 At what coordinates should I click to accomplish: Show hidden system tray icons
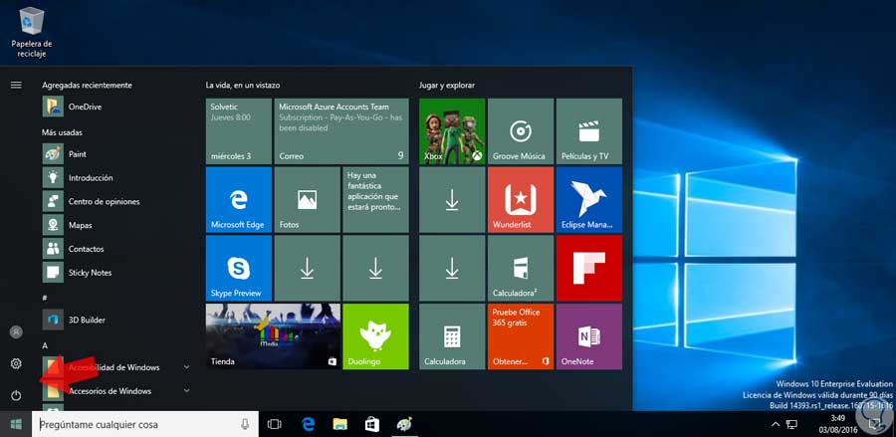coord(776,424)
